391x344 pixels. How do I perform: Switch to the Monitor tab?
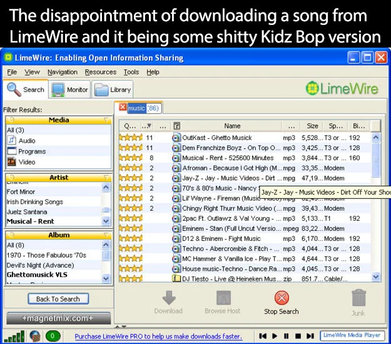click(69, 89)
